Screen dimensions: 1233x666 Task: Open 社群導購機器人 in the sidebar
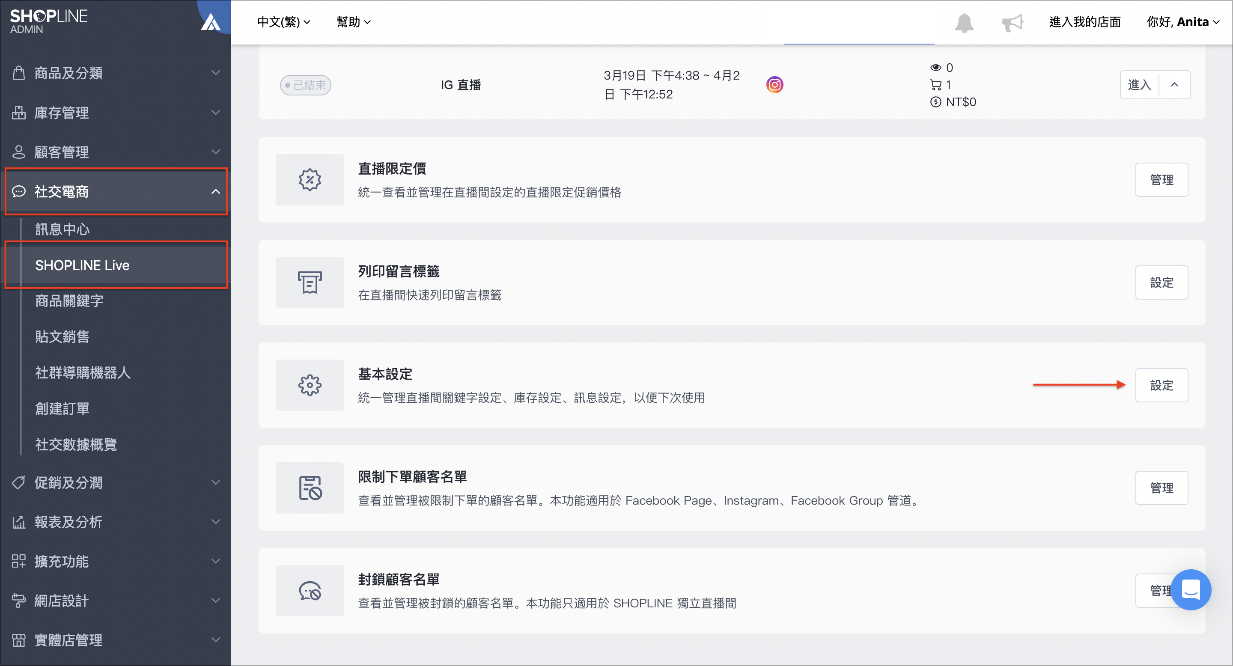coord(83,373)
